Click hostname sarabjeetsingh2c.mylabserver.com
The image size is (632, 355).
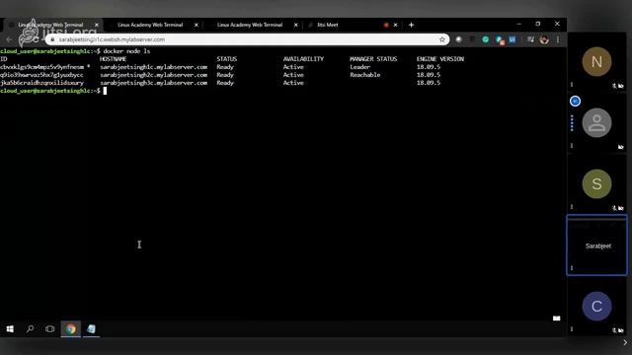coord(154,75)
